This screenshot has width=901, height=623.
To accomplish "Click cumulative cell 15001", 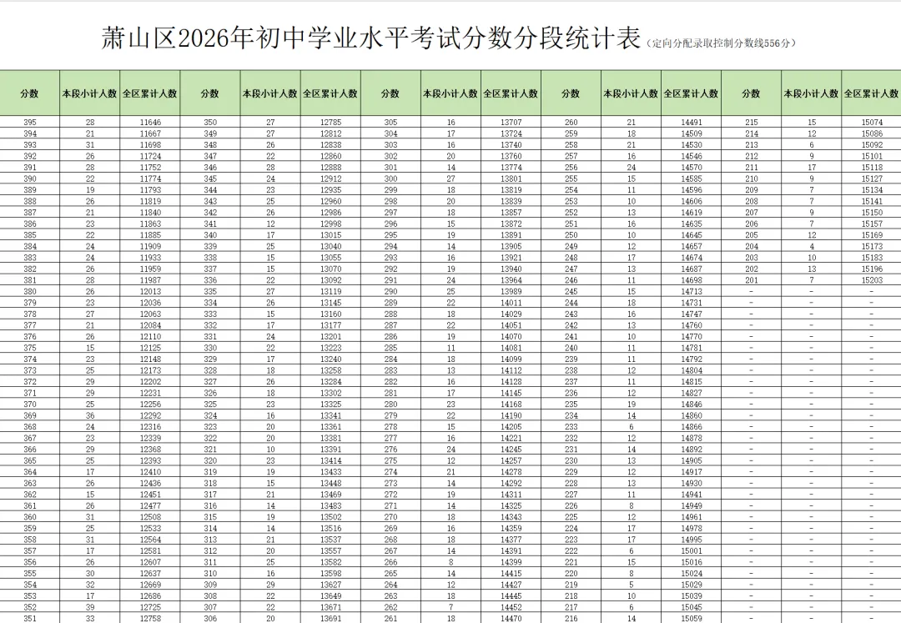I will [x=692, y=550].
